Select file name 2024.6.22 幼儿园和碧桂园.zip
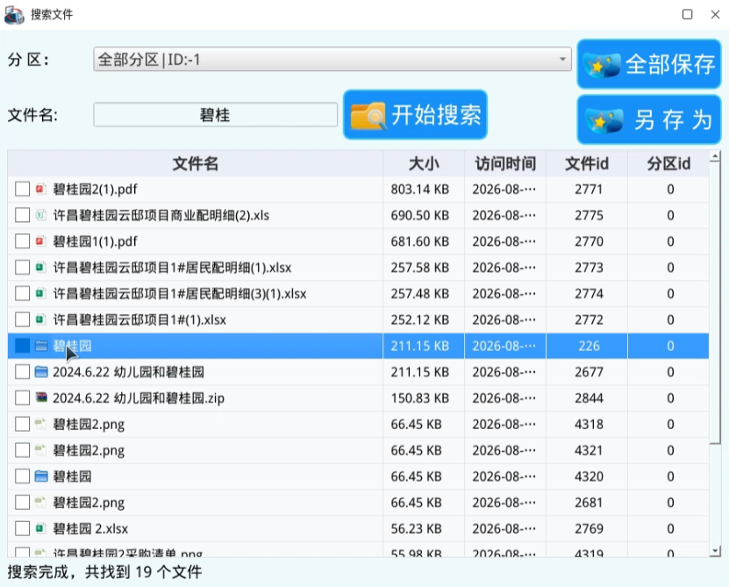The width and height of the screenshot is (729, 587). pos(139,398)
